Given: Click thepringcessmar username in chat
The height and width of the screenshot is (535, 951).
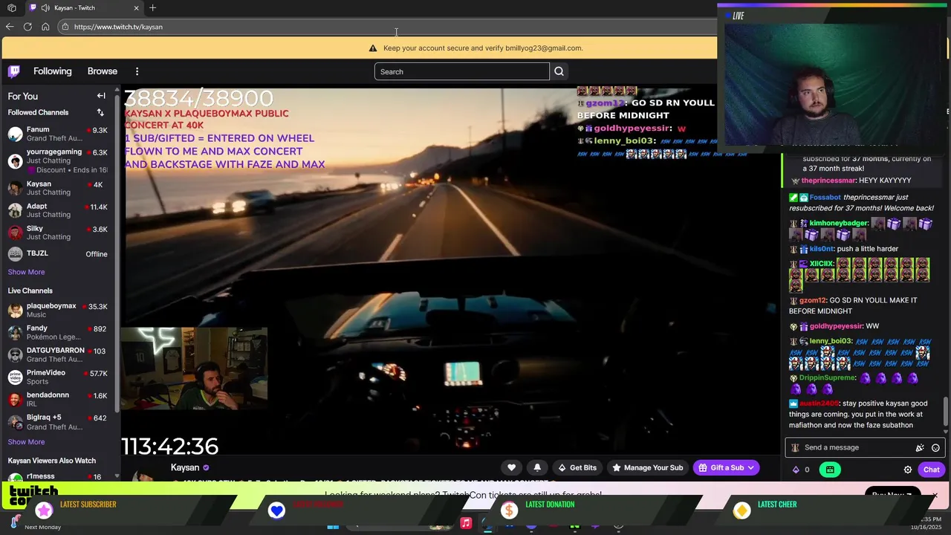Looking at the screenshot, I should click(828, 181).
